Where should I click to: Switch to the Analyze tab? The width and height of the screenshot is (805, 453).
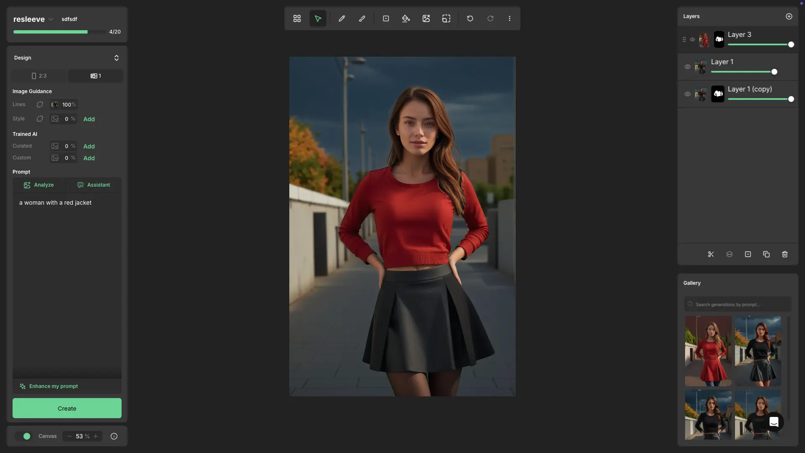tap(39, 185)
